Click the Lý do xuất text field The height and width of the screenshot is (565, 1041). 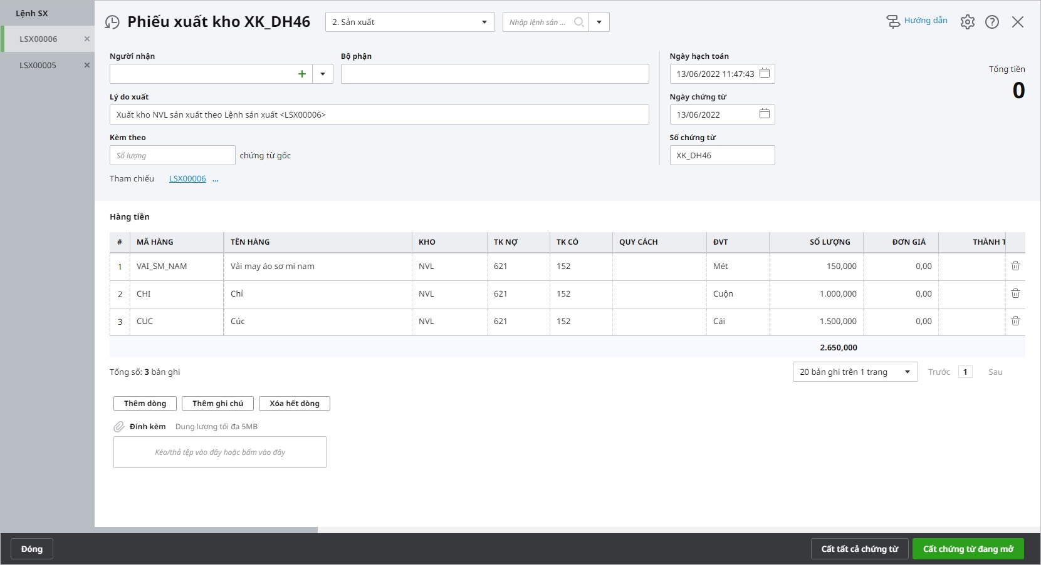click(379, 115)
